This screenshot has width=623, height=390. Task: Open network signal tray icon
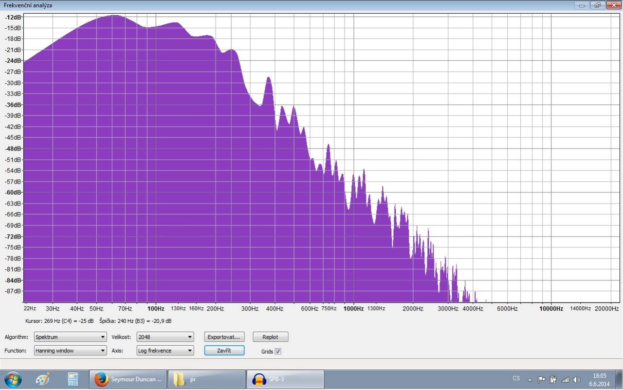click(565, 379)
